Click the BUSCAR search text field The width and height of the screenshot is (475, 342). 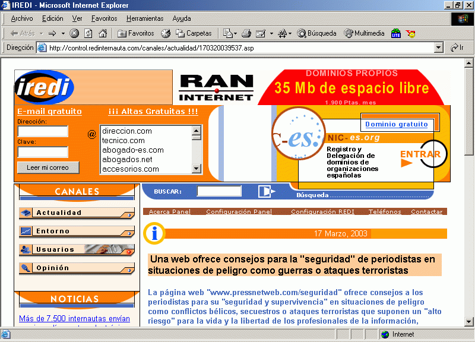tap(219, 191)
